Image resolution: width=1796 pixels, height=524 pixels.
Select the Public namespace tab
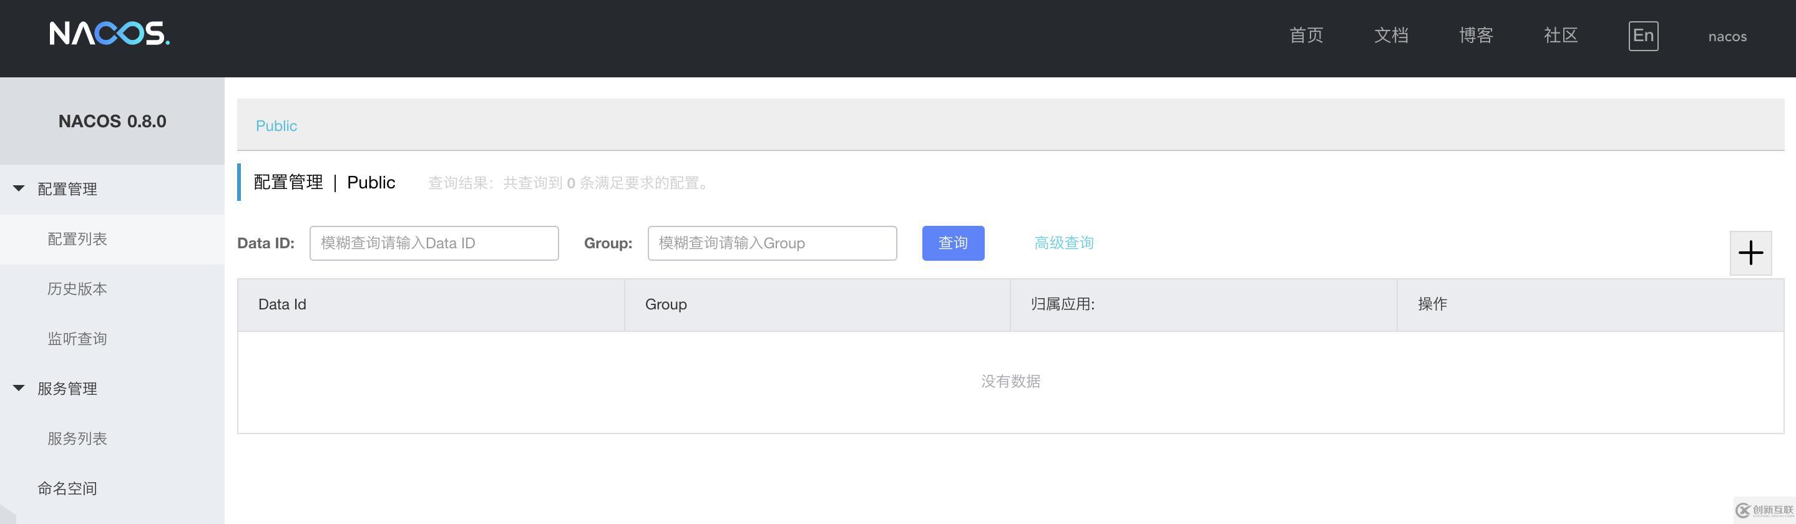tap(276, 126)
